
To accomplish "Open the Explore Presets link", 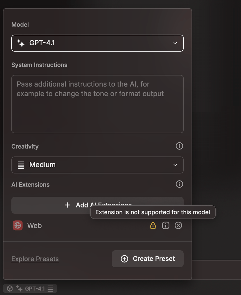I will click(35, 259).
